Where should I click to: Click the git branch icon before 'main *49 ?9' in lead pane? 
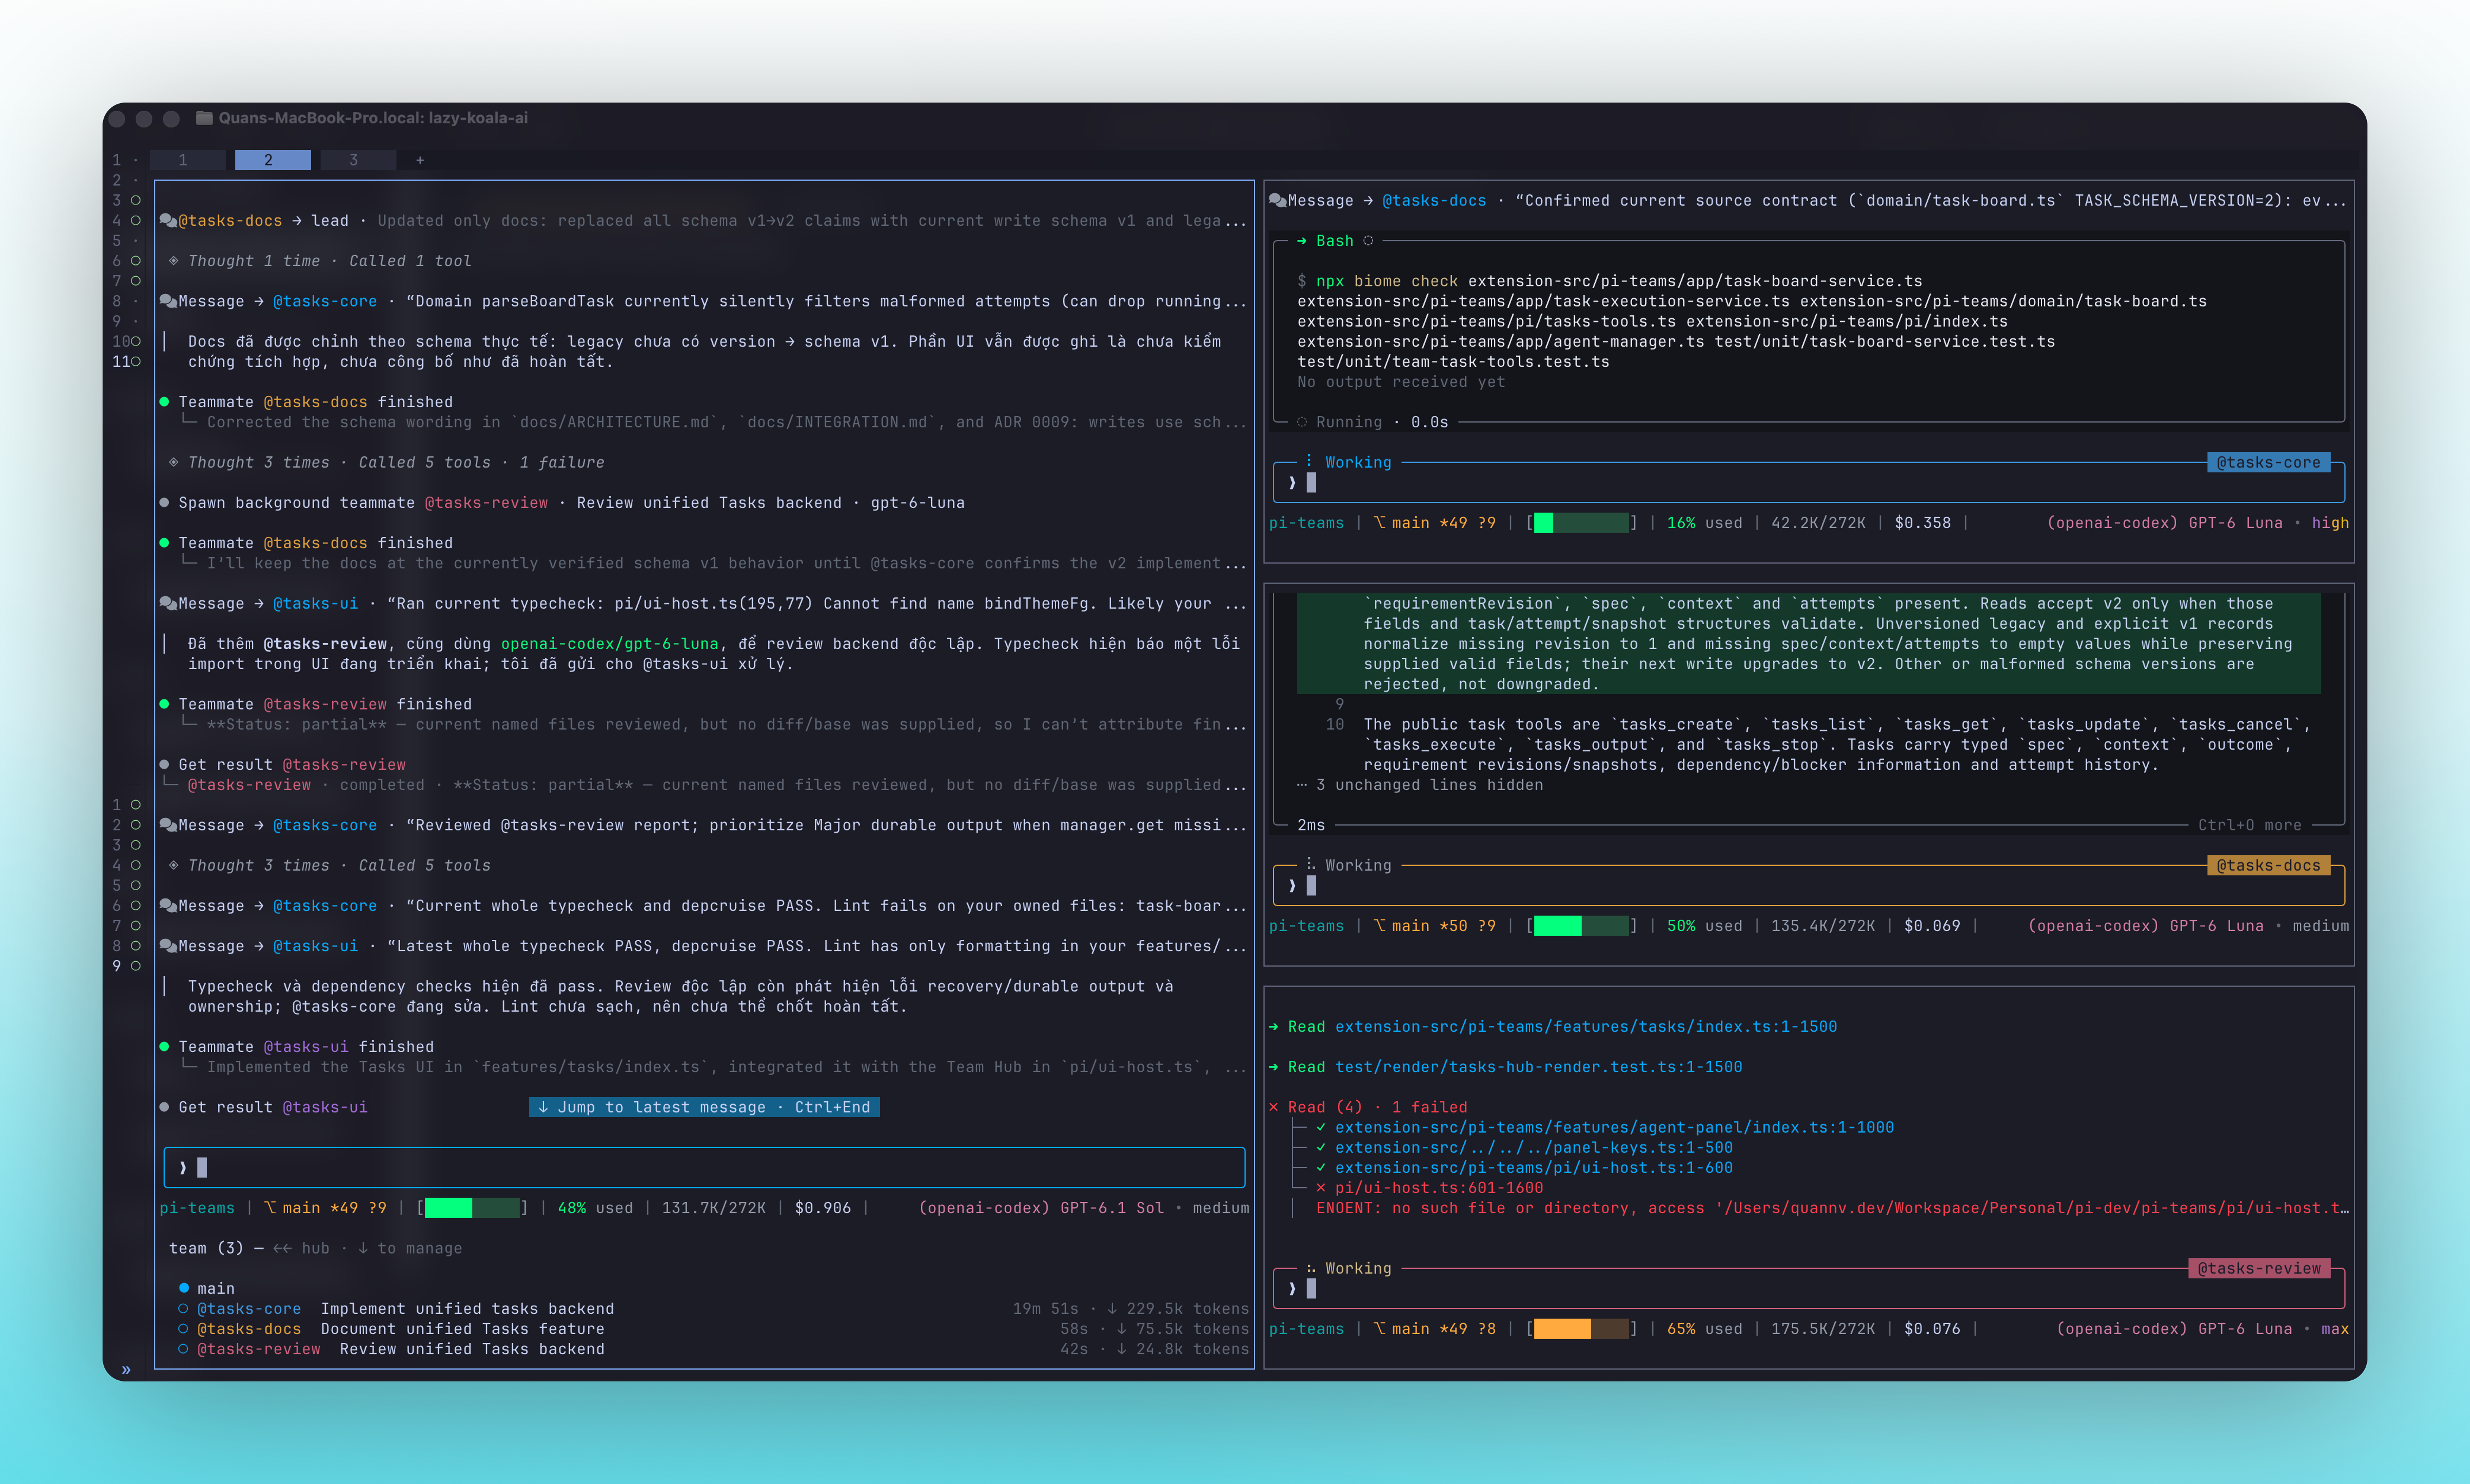pos(269,1208)
